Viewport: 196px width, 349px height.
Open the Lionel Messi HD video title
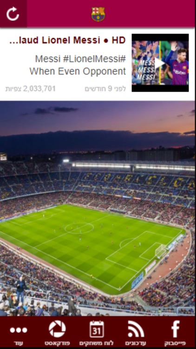[x=67, y=40]
